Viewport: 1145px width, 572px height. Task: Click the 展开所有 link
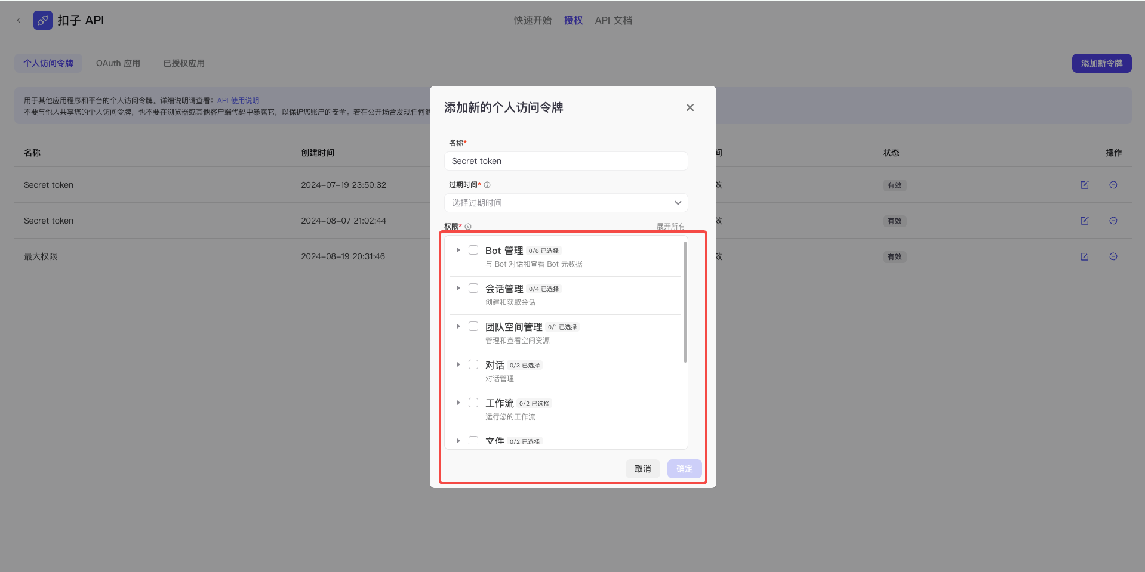[x=670, y=227]
